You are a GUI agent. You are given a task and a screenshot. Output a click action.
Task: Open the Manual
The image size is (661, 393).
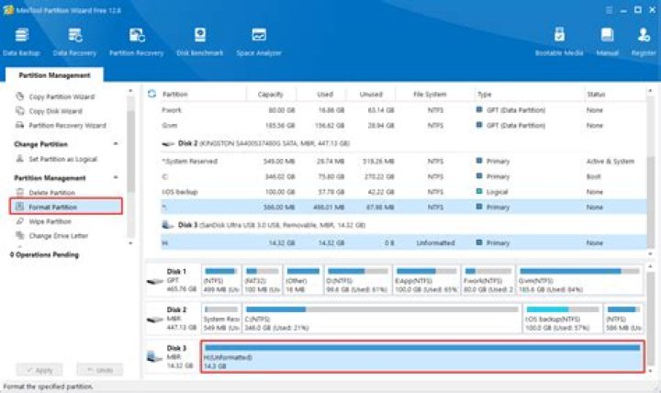click(x=607, y=41)
